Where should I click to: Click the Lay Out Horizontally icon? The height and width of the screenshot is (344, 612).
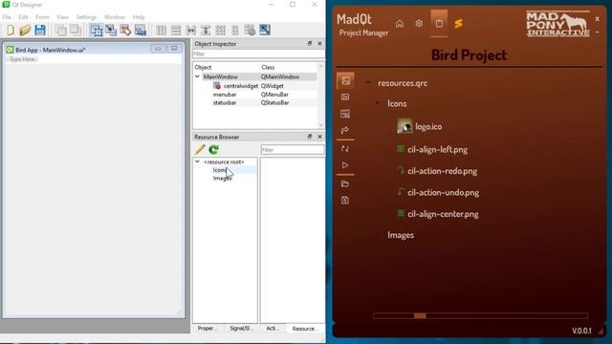pyautogui.click(x=161, y=30)
